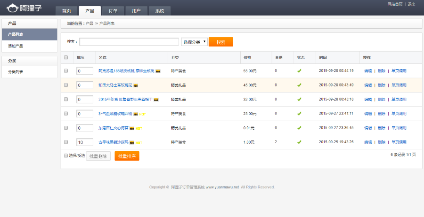The width and height of the screenshot is (424, 217).
Task: Switch to the 订单 tab
Action: tap(113, 11)
